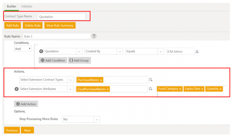The width and height of the screenshot is (236, 137).
Task: Remove the Expiry Date tag
Action: (x=202, y=89)
